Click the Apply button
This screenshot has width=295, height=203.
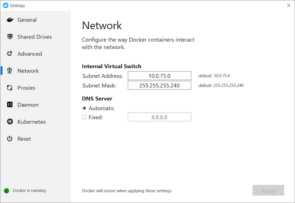pos(268,190)
